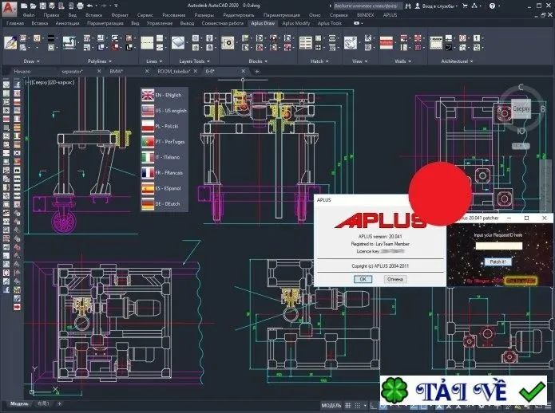Image resolution: width=555 pixels, height=413 pixels.
Task: Open the Файл menu
Action: (x=29, y=15)
